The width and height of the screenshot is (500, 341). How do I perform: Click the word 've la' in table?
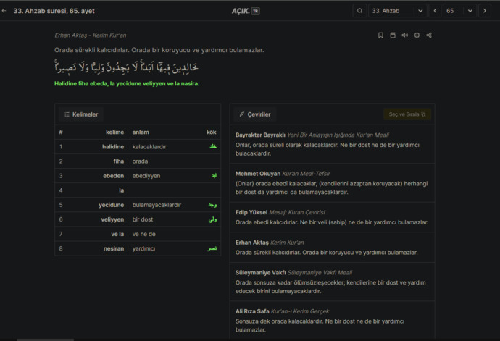117,234
